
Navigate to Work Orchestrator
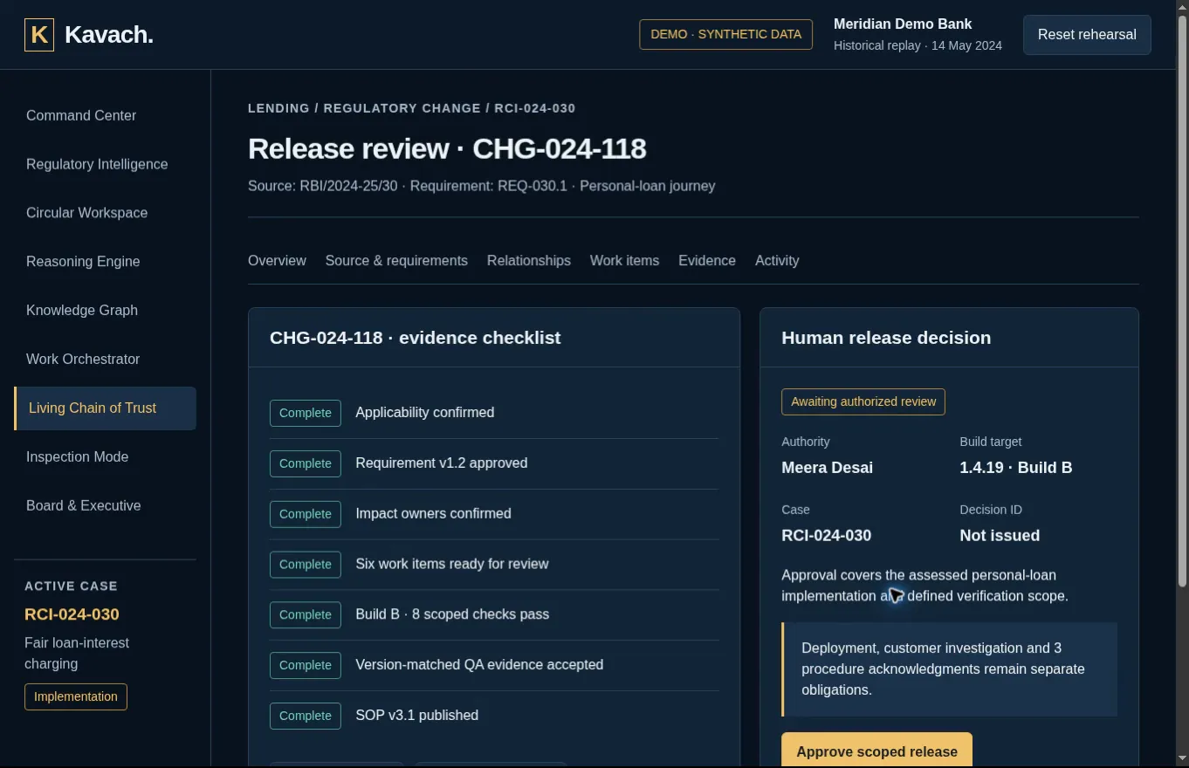(83, 360)
